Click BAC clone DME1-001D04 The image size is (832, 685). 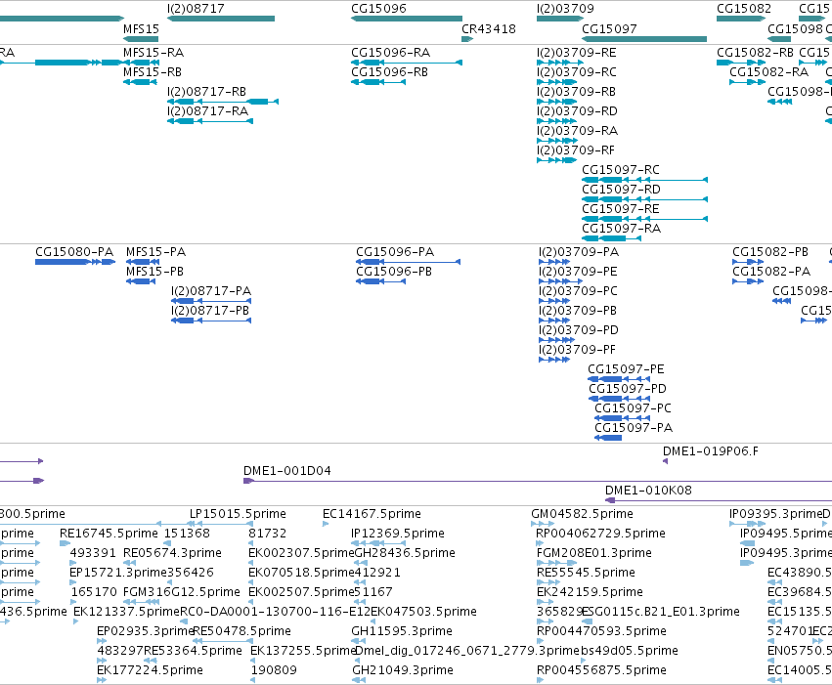tap(287, 471)
